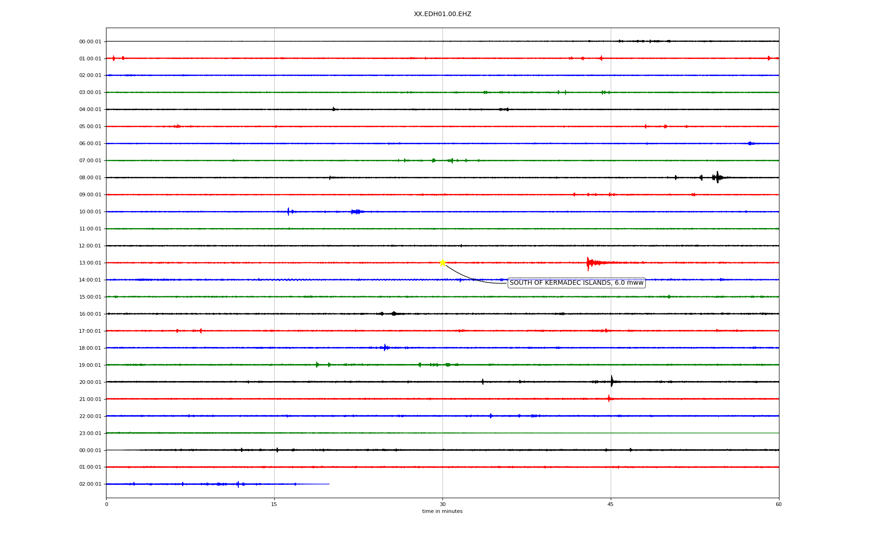
Task: Click the top 00:00:01 row time label
Action: (x=90, y=42)
